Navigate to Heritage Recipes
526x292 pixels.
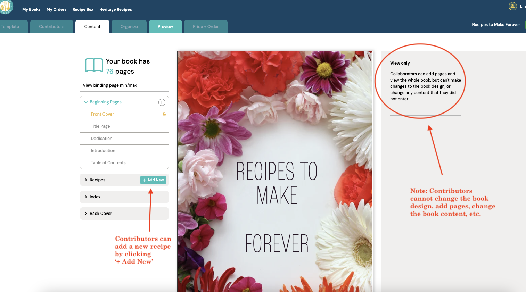point(115,9)
